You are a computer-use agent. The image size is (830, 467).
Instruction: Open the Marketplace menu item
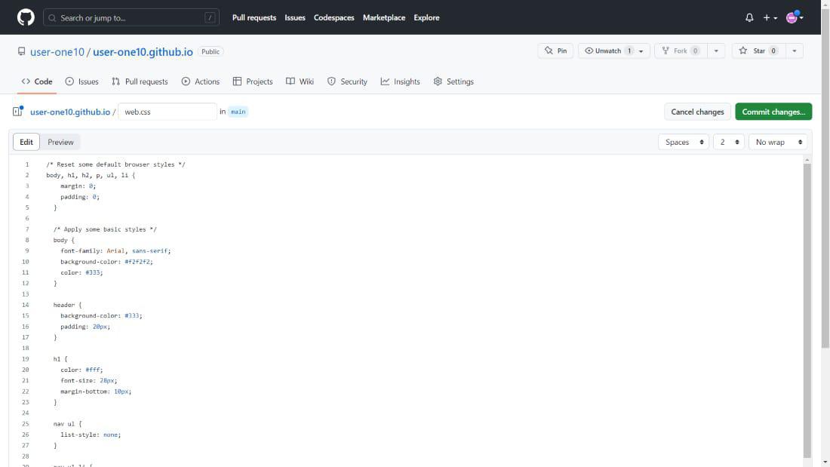(x=384, y=17)
